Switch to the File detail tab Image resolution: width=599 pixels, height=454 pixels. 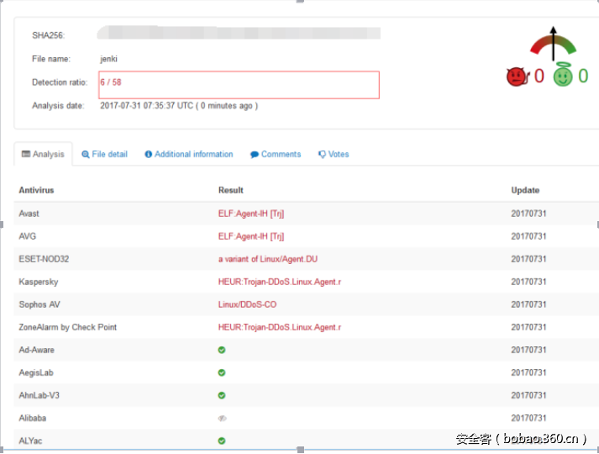105,155
